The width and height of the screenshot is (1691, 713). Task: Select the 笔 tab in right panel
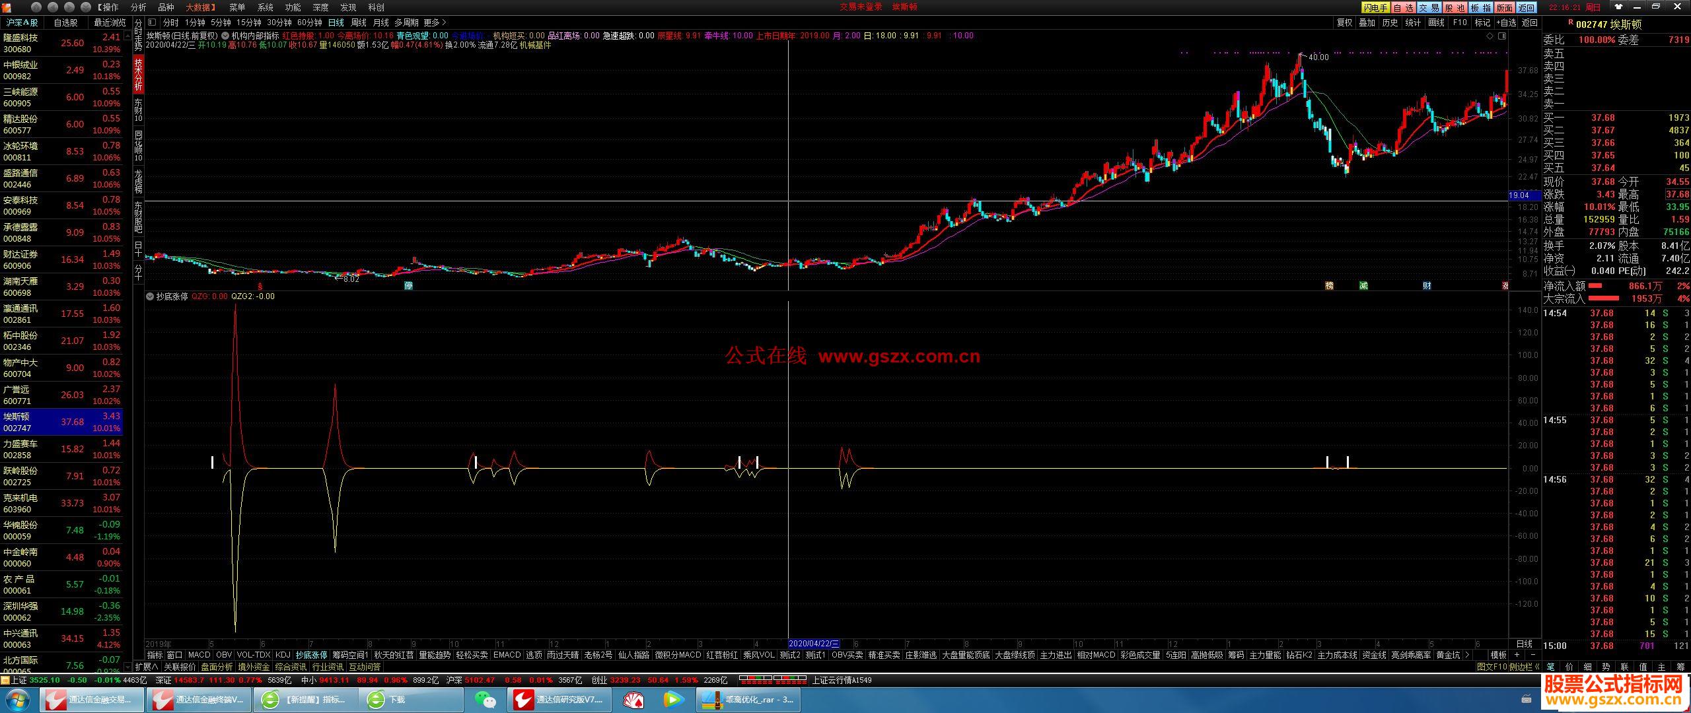click(x=1551, y=667)
